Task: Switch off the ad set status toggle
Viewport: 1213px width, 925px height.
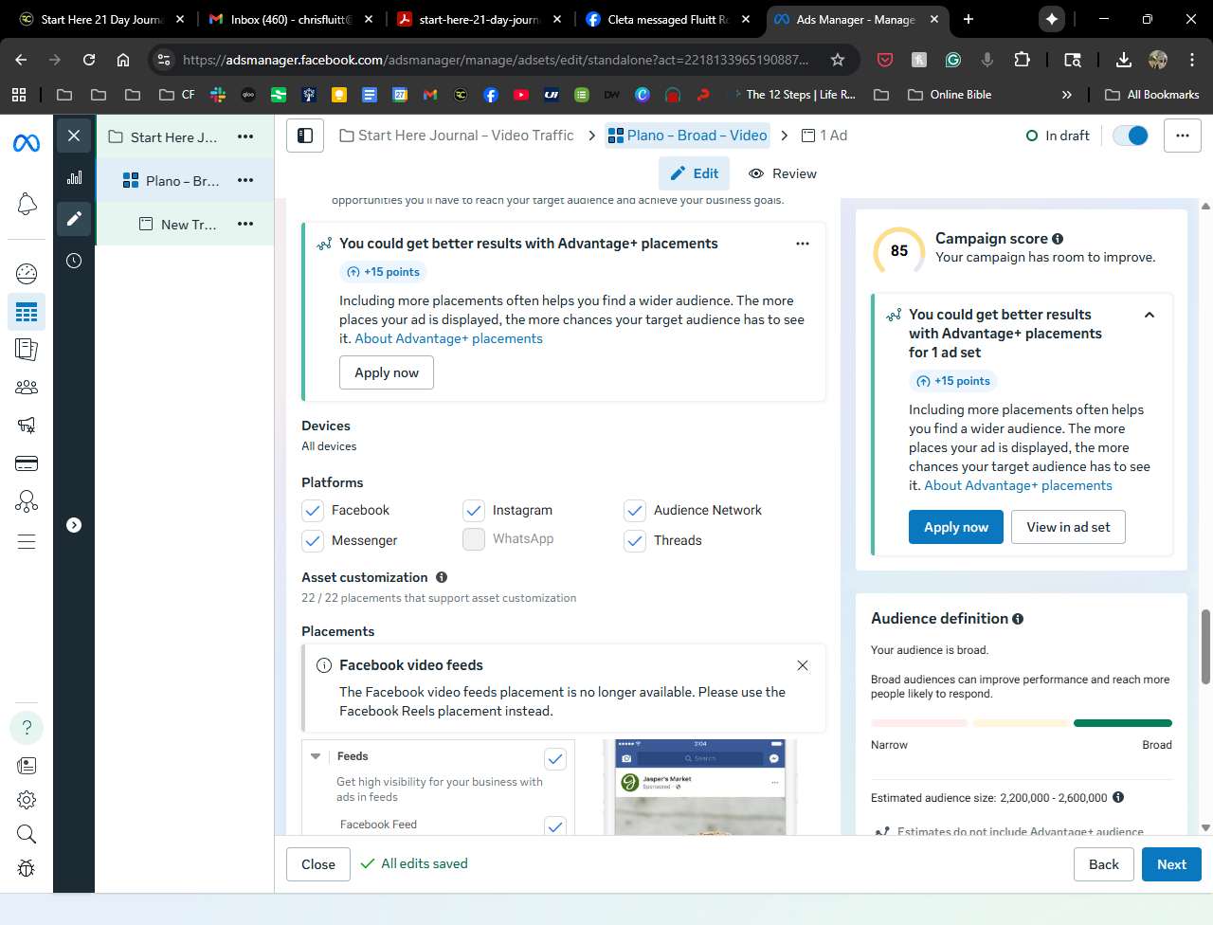Action: click(x=1131, y=136)
